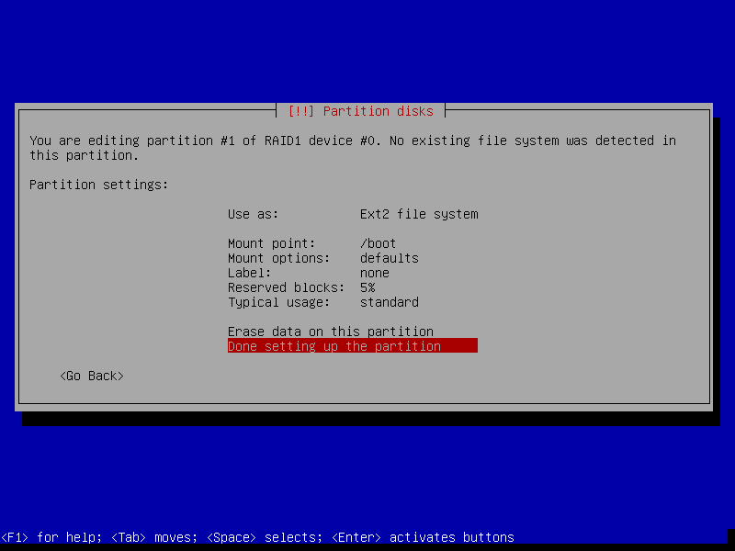The width and height of the screenshot is (735, 551).
Task: Click the "<Enter> activates buttons" hint
Action: (x=423, y=537)
